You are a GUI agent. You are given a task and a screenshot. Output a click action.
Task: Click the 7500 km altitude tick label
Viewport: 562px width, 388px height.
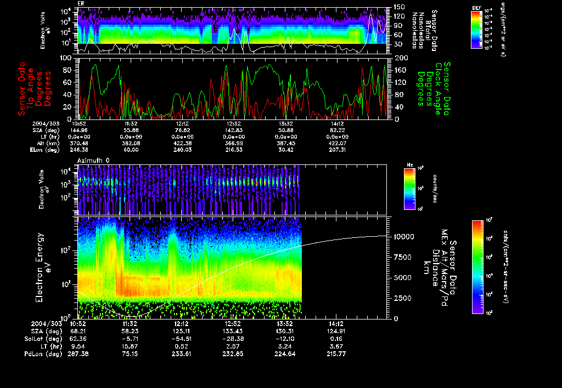pos(402,258)
